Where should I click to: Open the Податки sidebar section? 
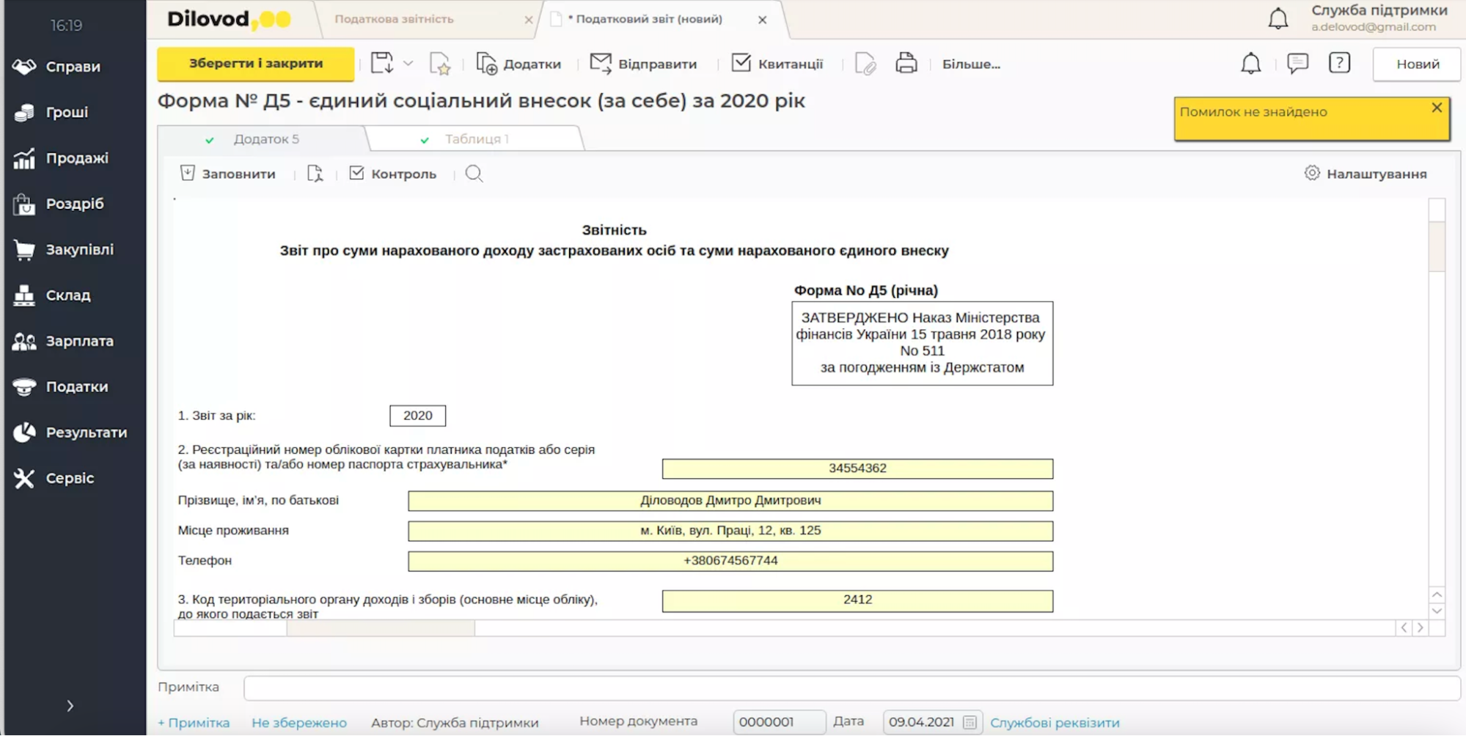click(x=76, y=386)
